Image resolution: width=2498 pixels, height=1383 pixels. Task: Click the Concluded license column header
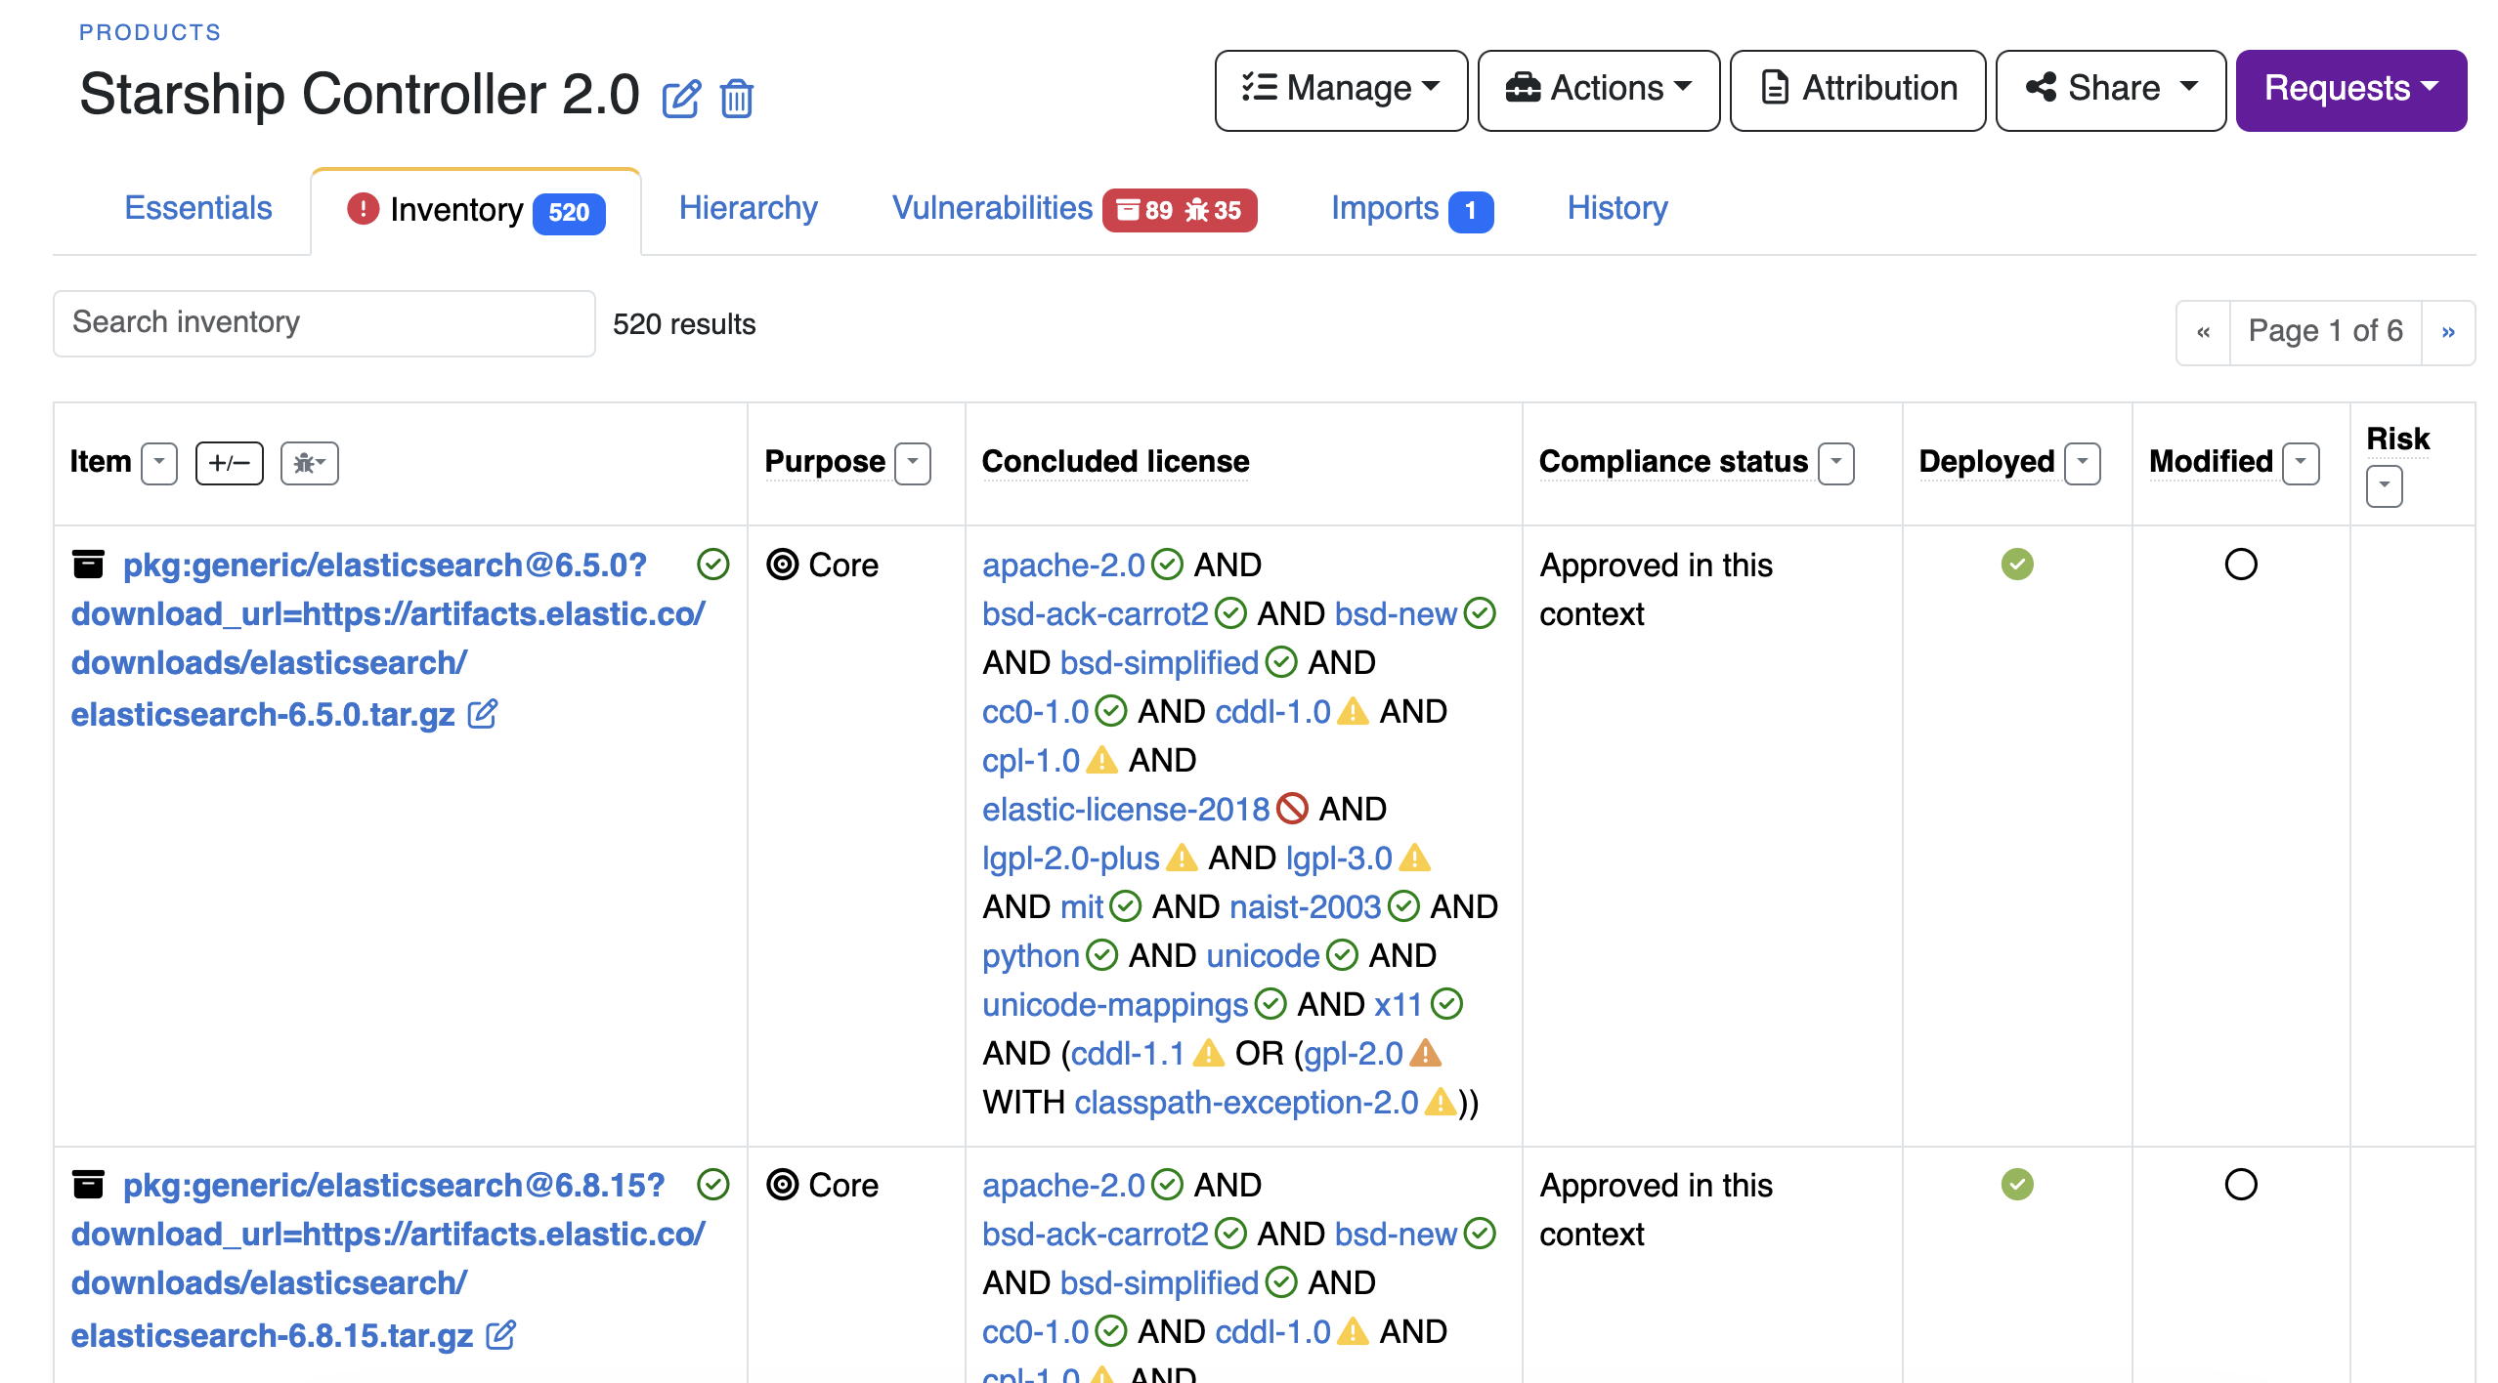[1115, 461]
